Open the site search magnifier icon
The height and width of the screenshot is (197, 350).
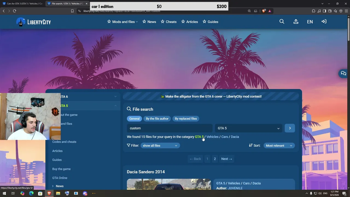click(282, 22)
